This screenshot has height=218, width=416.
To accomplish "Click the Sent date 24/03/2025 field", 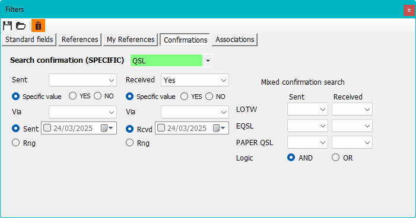I will pos(79,128).
